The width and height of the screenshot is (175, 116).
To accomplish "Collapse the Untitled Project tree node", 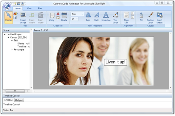I will [x=5, y=34].
